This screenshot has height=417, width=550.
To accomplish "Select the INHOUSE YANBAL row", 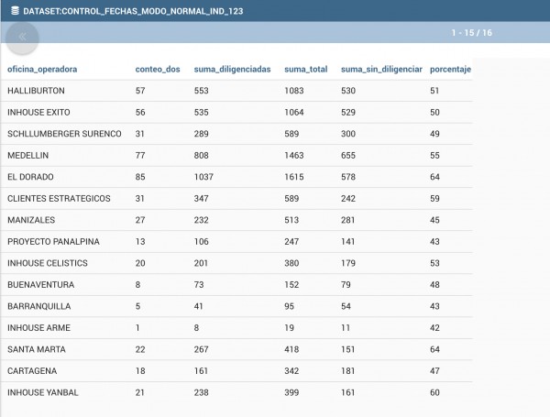I will pyautogui.click(x=236, y=392).
